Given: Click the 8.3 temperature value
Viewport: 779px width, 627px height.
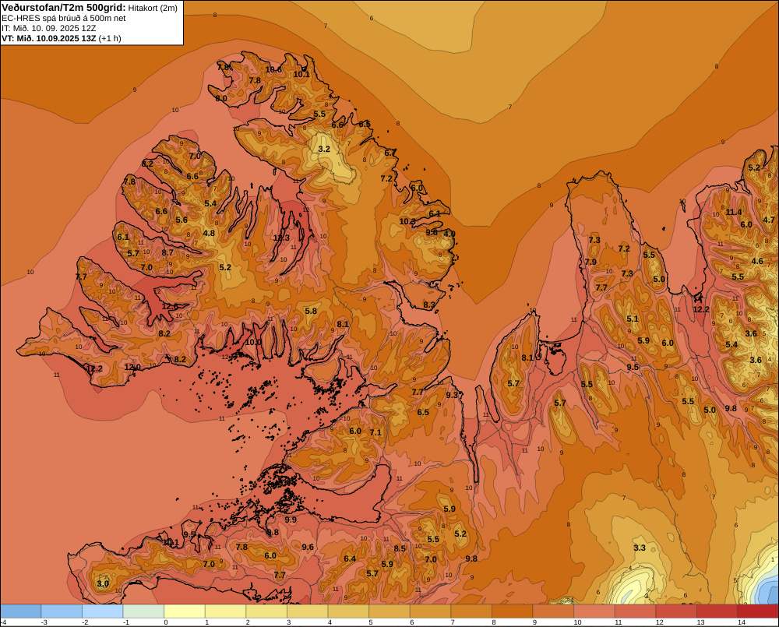Looking at the screenshot, I should (428, 305).
